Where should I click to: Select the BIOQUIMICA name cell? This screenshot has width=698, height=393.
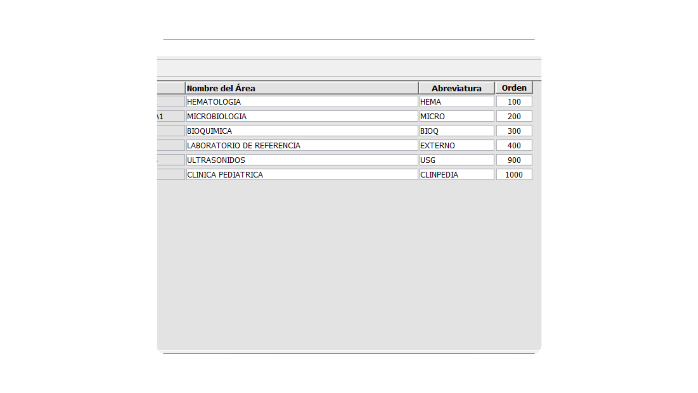tap(302, 131)
